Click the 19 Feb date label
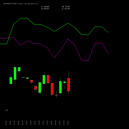Screen dimensions: 129x129 [51, 123]
